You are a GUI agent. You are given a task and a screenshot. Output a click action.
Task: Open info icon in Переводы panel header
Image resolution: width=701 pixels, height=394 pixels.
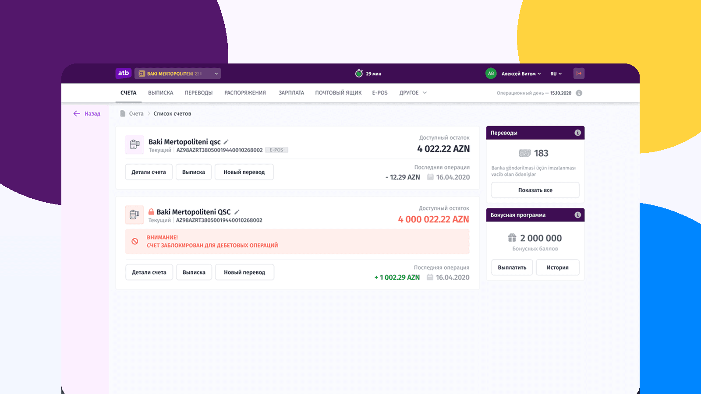pos(577,133)
